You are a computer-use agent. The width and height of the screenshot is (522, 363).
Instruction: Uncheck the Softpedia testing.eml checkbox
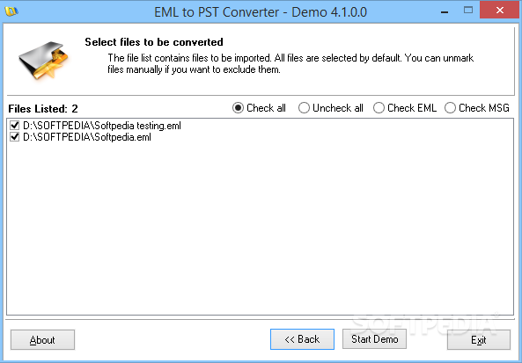pyautogui.click(x=15, y=126)
